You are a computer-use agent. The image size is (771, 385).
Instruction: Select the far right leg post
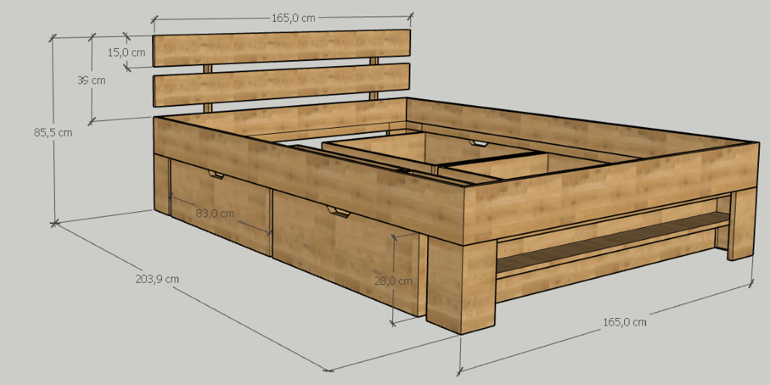(742, 226)
